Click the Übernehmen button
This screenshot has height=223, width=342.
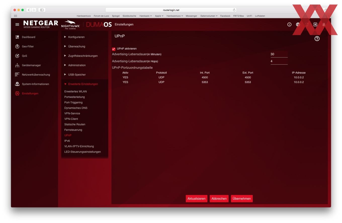click(242, 199)
